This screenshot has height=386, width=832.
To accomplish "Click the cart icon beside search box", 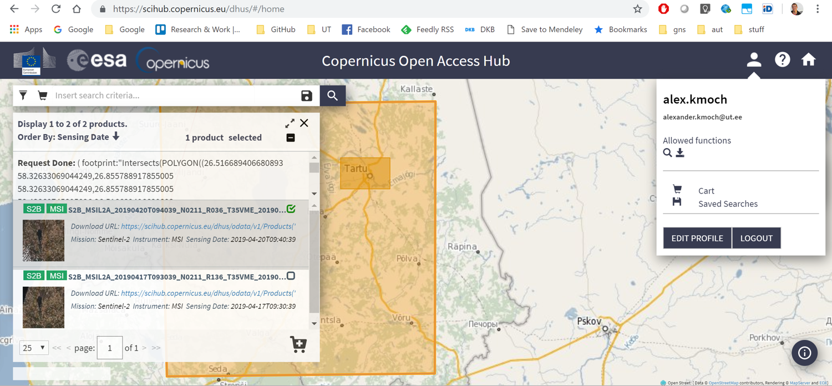I will click(x=43, y=95).
